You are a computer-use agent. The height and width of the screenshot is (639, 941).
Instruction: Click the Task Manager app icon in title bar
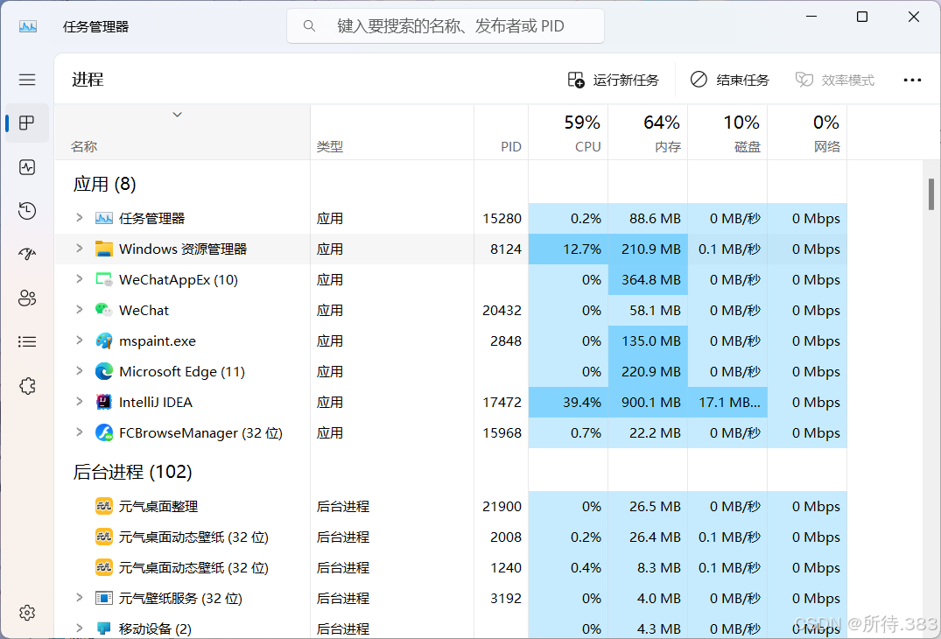pos(28,26)
